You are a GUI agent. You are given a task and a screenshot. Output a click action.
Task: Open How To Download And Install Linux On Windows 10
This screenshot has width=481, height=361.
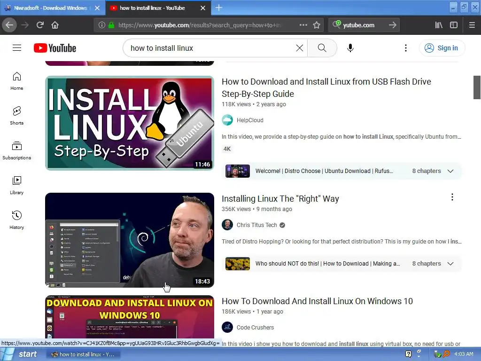tap(317, 301)
